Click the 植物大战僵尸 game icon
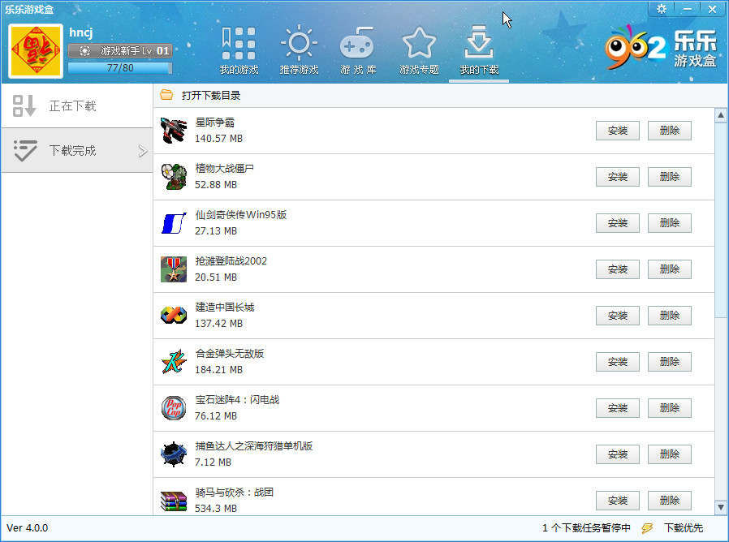Viewport: 729px width, 542px height. [x=174, y=177]
